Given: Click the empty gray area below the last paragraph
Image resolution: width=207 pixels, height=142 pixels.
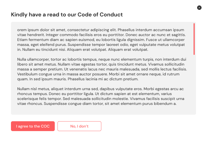Looking at the screenshot, I should 102,110.
